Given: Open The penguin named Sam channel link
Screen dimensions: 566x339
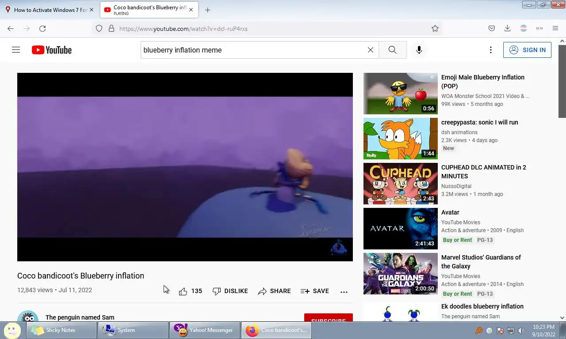Looking at the screenshot, I should click(80, 317).
